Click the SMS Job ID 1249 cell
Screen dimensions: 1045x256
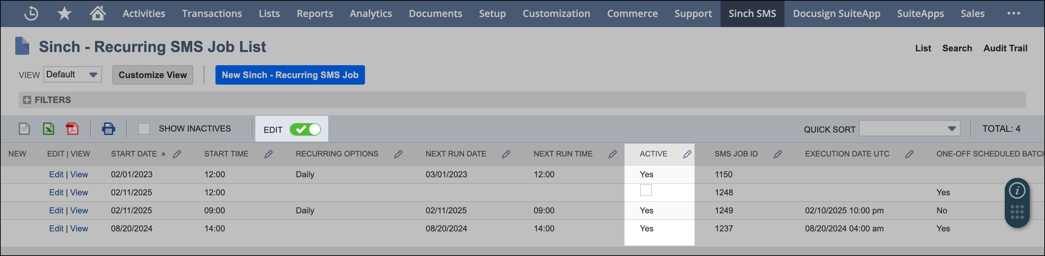pos(724,211)
